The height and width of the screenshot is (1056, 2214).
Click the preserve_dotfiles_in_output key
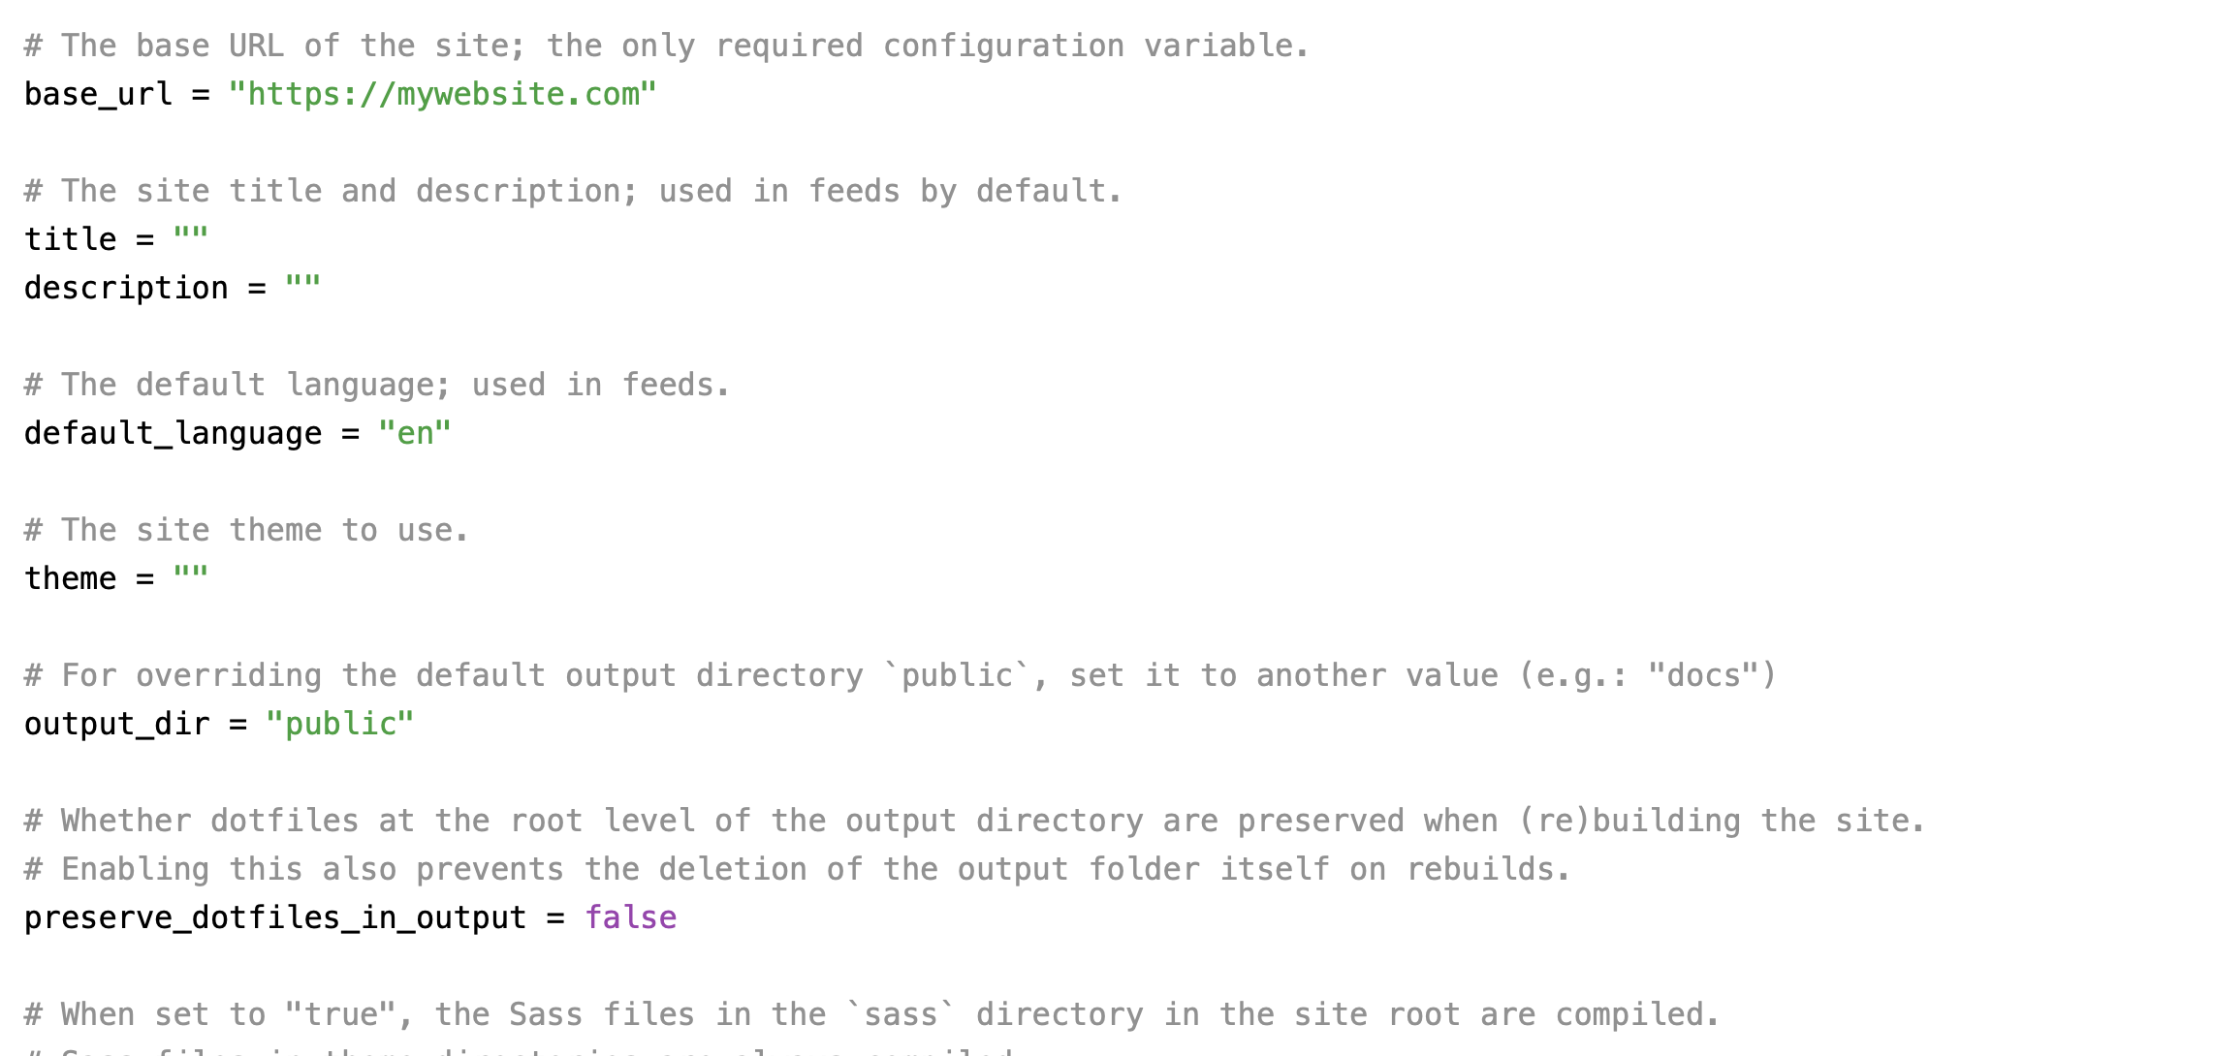[275, 917]
